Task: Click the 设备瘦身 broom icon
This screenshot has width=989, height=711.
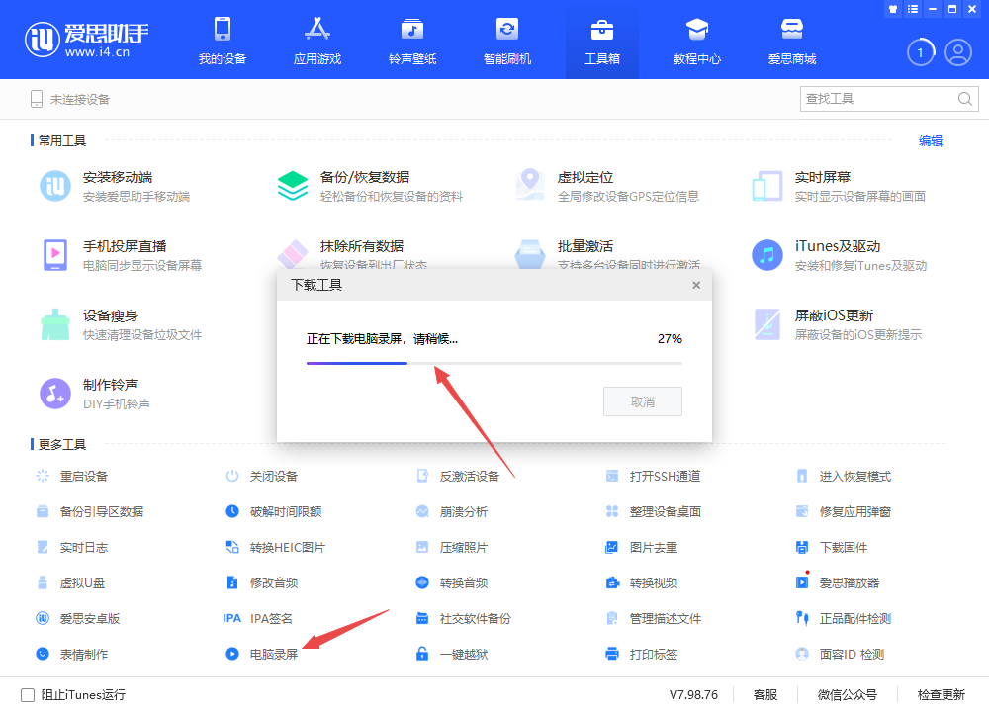Action: coord(55,324)
